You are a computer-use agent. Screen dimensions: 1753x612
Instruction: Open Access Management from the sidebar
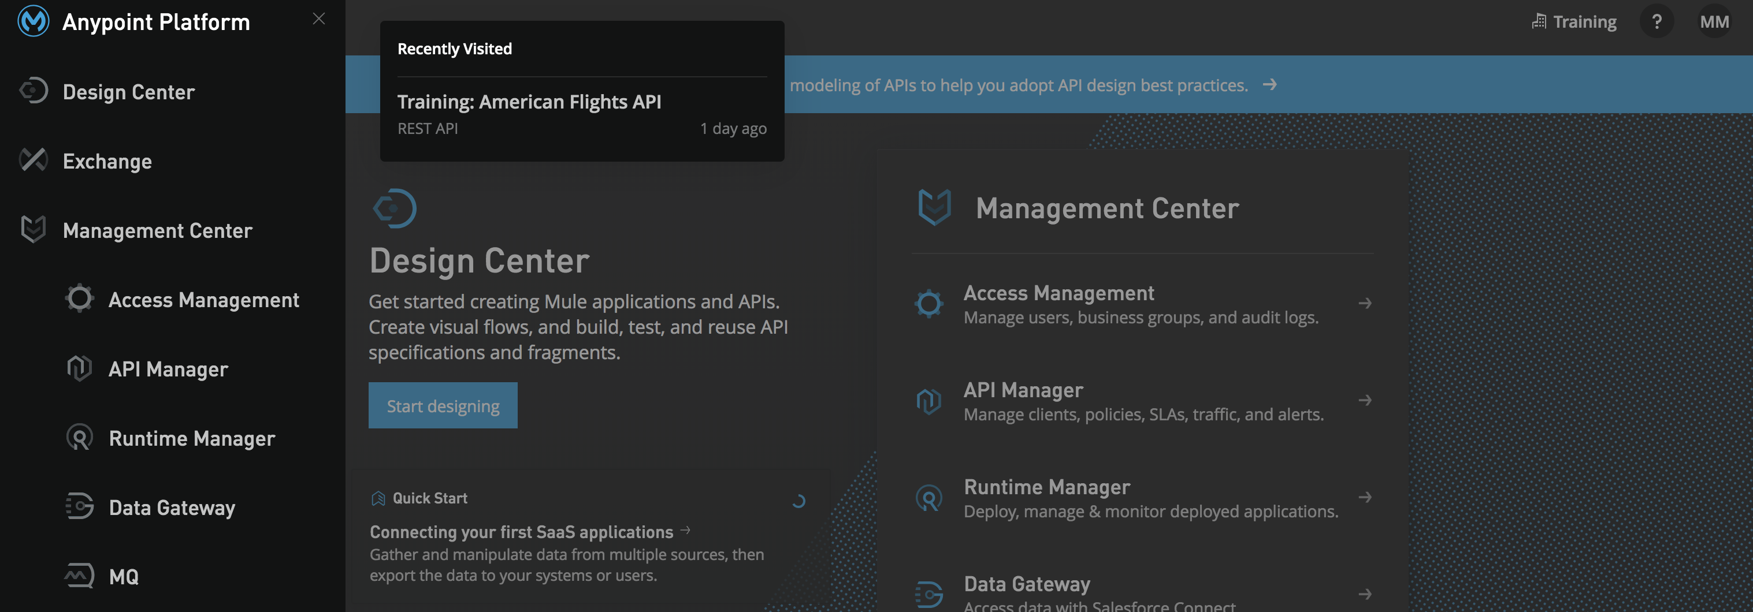tap(203, 300)
